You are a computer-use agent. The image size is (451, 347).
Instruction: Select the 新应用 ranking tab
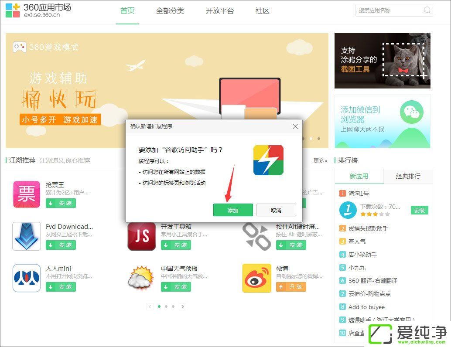point(359,176)
